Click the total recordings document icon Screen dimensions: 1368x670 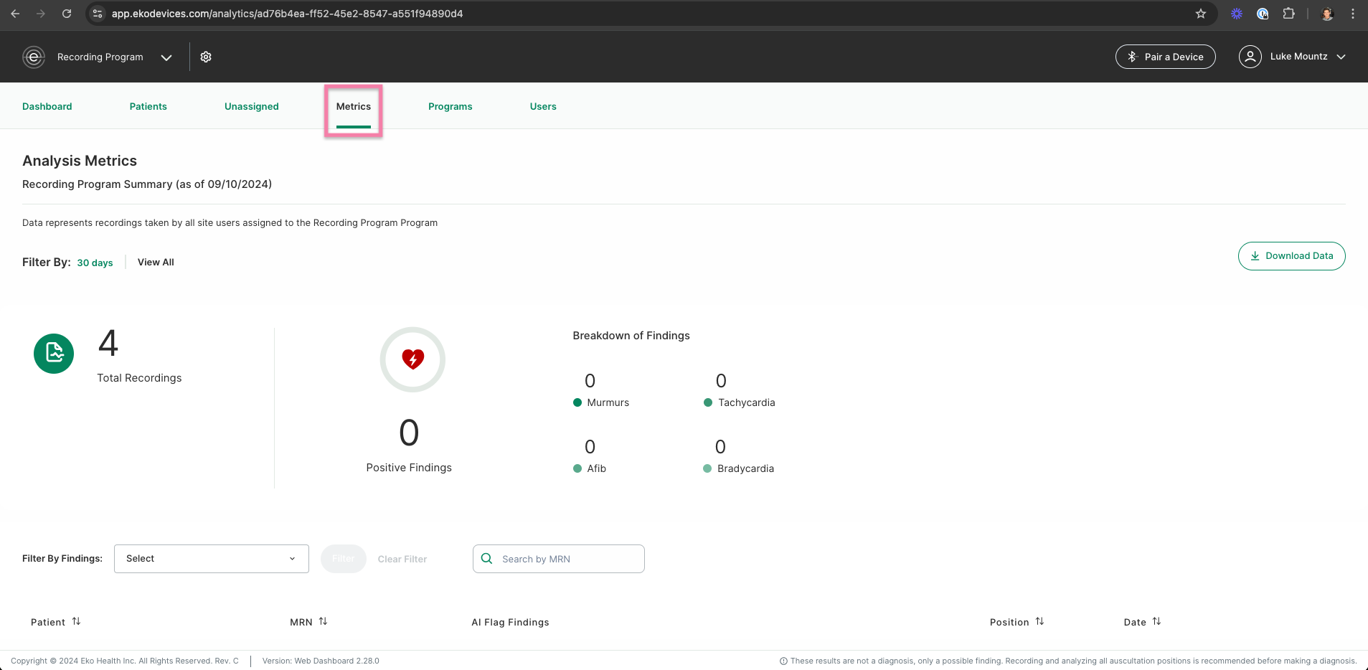click(x=54, y=353)
